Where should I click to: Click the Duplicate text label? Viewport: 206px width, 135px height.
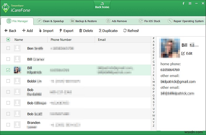[x=110, y=31]
